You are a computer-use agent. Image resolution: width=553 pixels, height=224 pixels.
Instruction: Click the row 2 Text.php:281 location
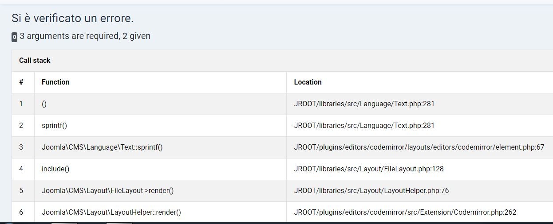pyautogui.click(x=364, y=126)
